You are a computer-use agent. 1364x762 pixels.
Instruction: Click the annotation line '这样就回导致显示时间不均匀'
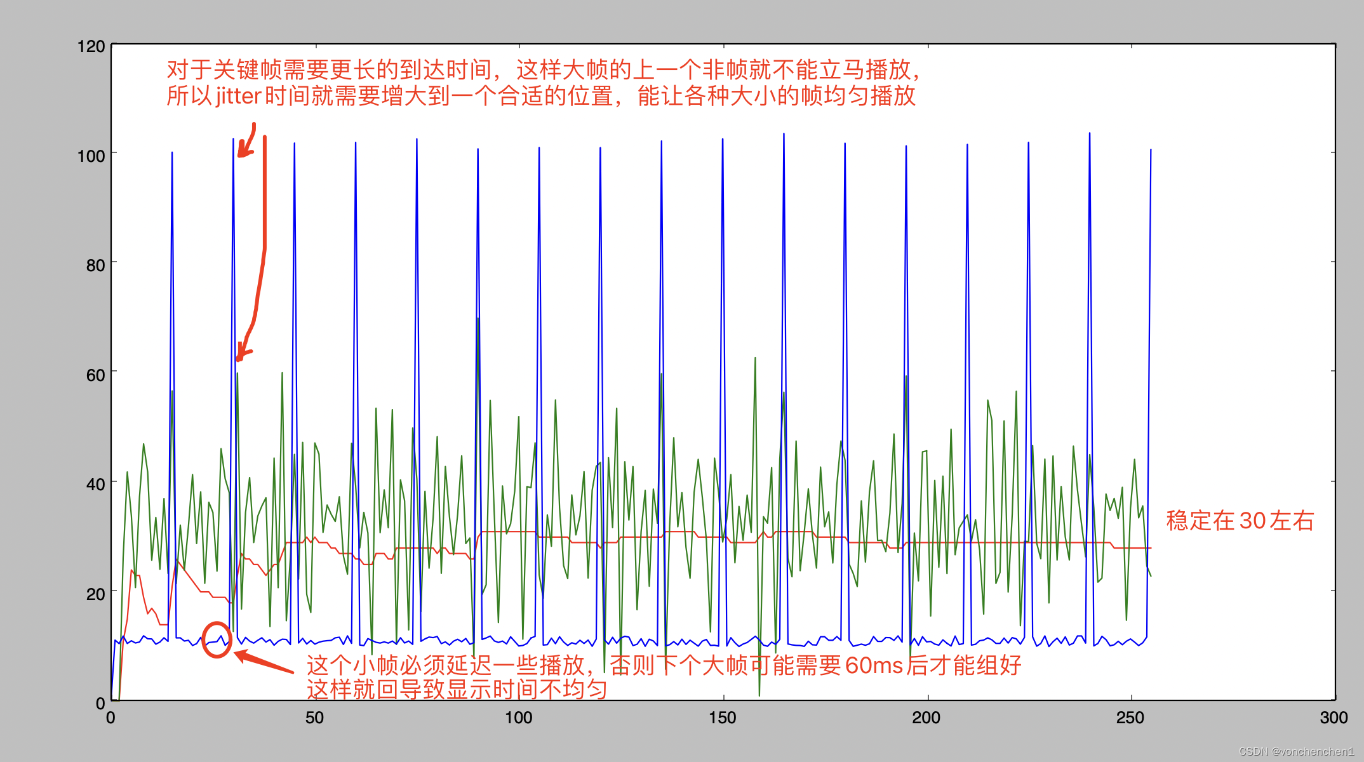point(457,689)
